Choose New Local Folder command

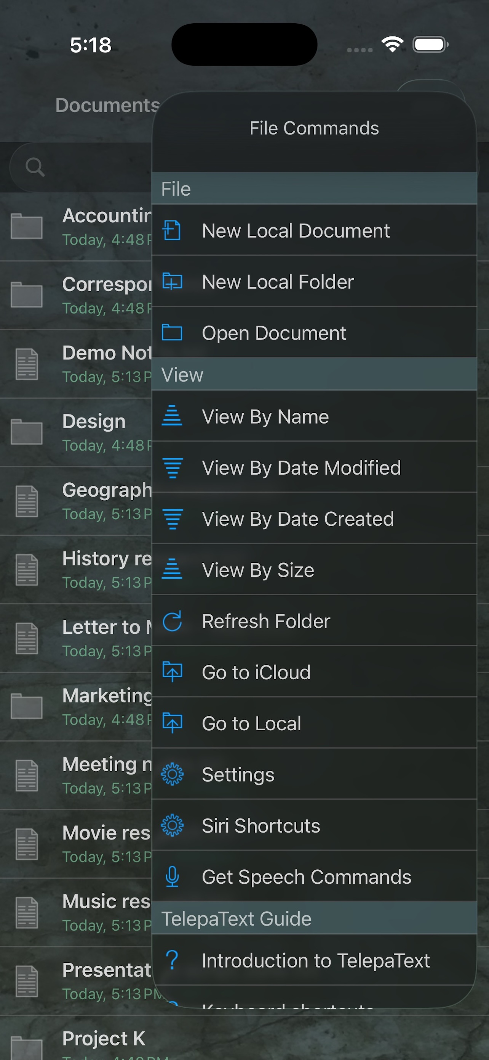[315, 282]
